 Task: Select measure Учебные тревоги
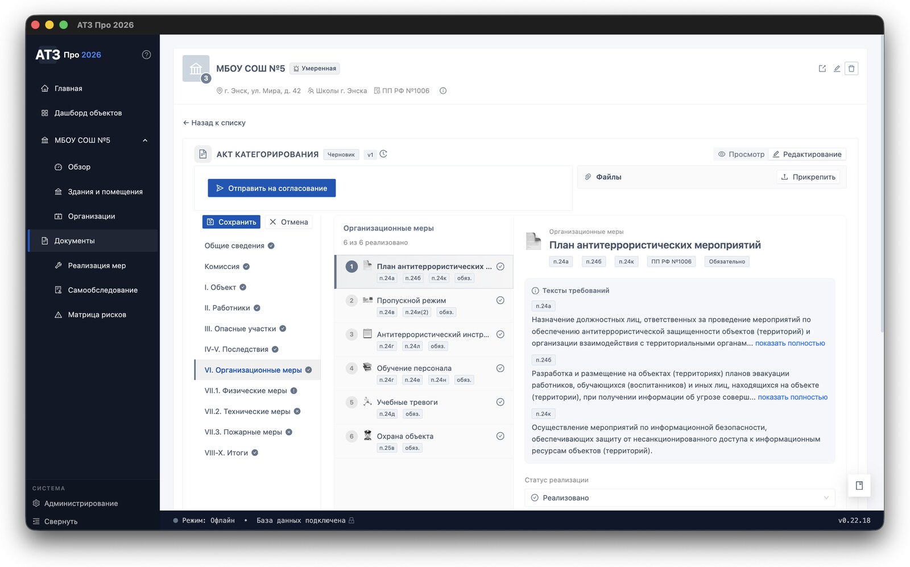click(x=424, y=408)
